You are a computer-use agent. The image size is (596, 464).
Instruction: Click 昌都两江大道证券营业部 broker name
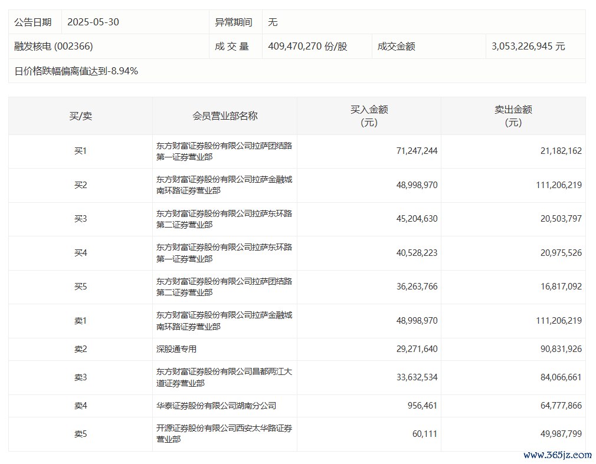coord(224,377)
